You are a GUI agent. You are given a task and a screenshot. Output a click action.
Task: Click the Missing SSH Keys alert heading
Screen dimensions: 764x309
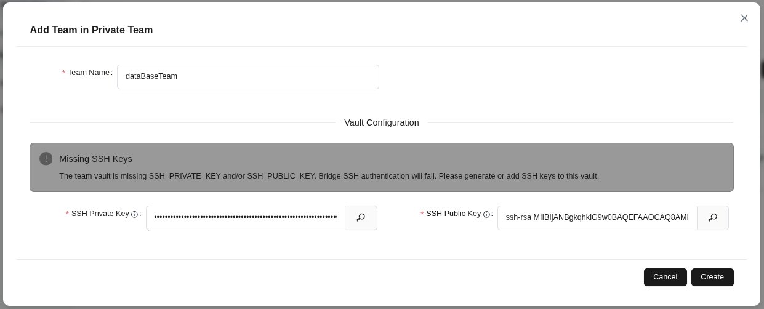click(95, 159)
